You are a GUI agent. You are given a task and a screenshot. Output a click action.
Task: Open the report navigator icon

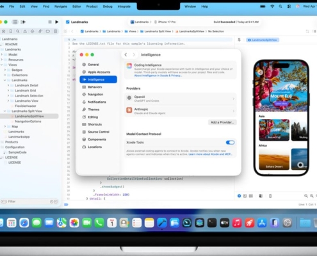tap(56, 31)
